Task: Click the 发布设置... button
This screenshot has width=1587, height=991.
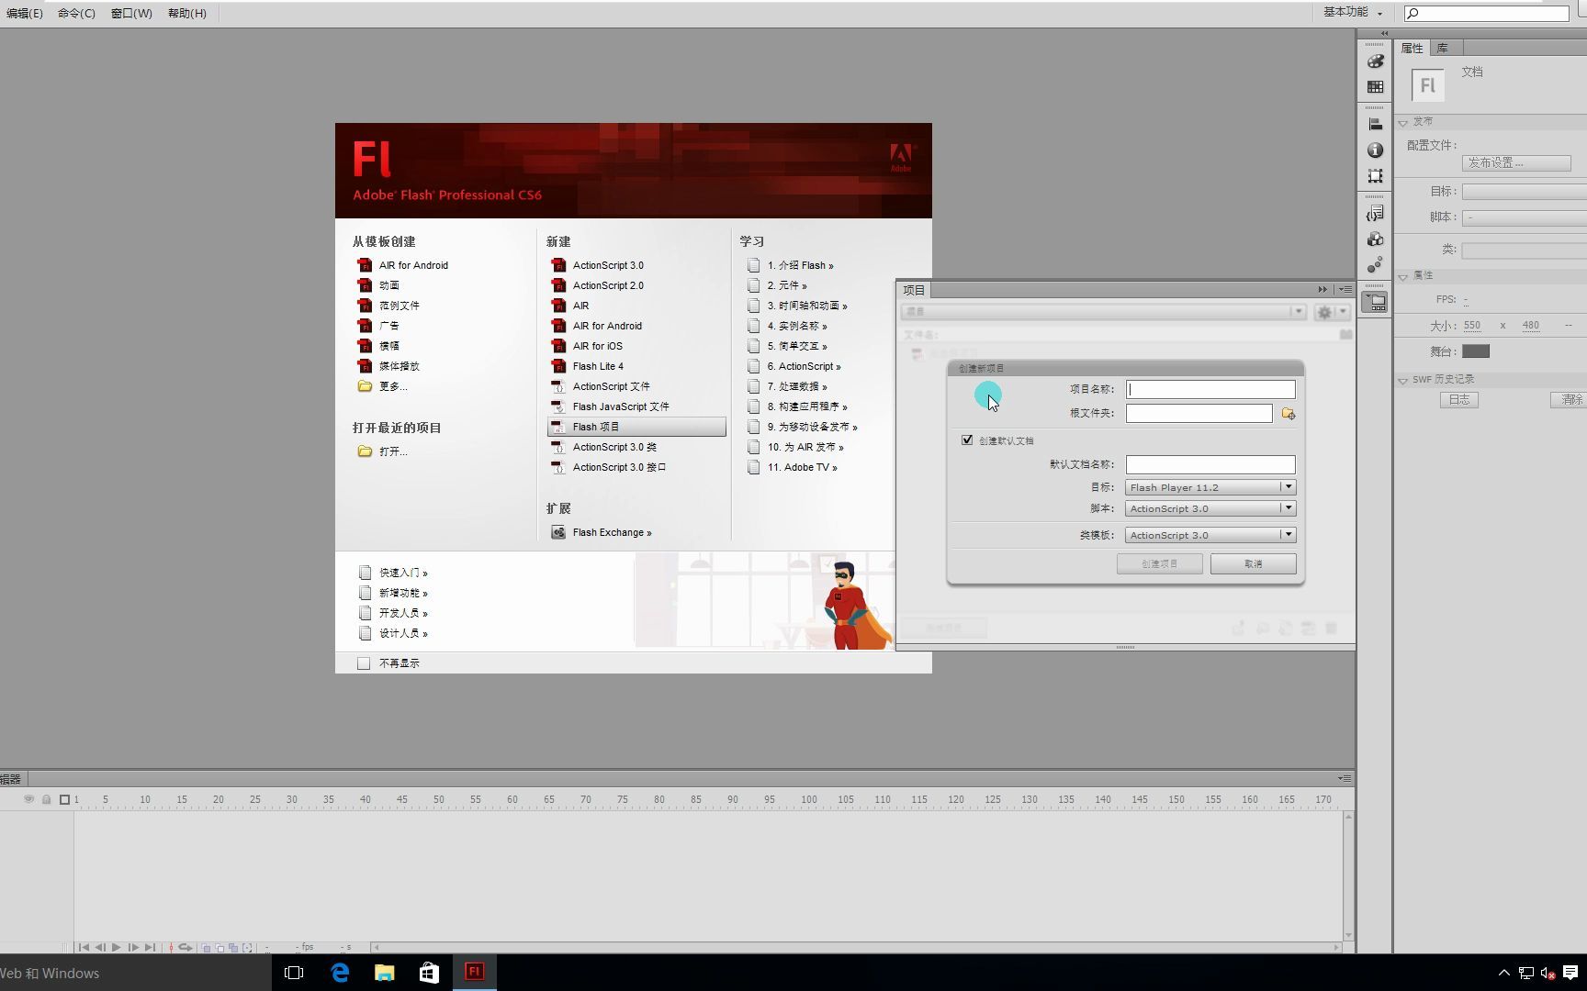Action: [1515, 162]
